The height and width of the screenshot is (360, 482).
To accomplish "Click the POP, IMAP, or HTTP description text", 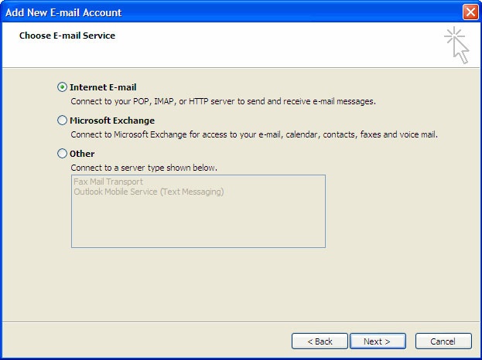I will coord(223,101).
